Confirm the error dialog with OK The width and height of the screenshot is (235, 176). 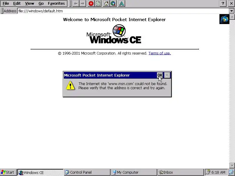160,75
